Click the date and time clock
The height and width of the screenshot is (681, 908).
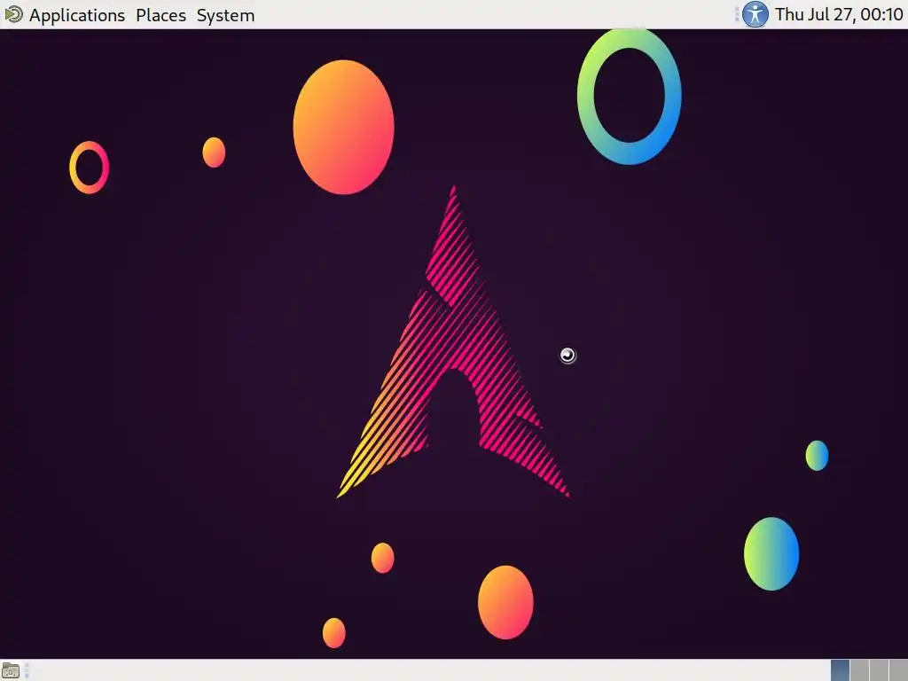pyautogui.click(x=839, y=14)
